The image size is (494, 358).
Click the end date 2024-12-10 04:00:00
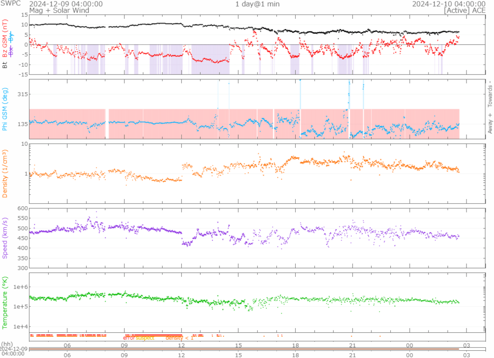pos(449,4)
